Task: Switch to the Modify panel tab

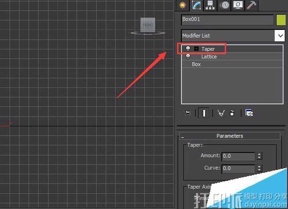Action: pos(196,5)
